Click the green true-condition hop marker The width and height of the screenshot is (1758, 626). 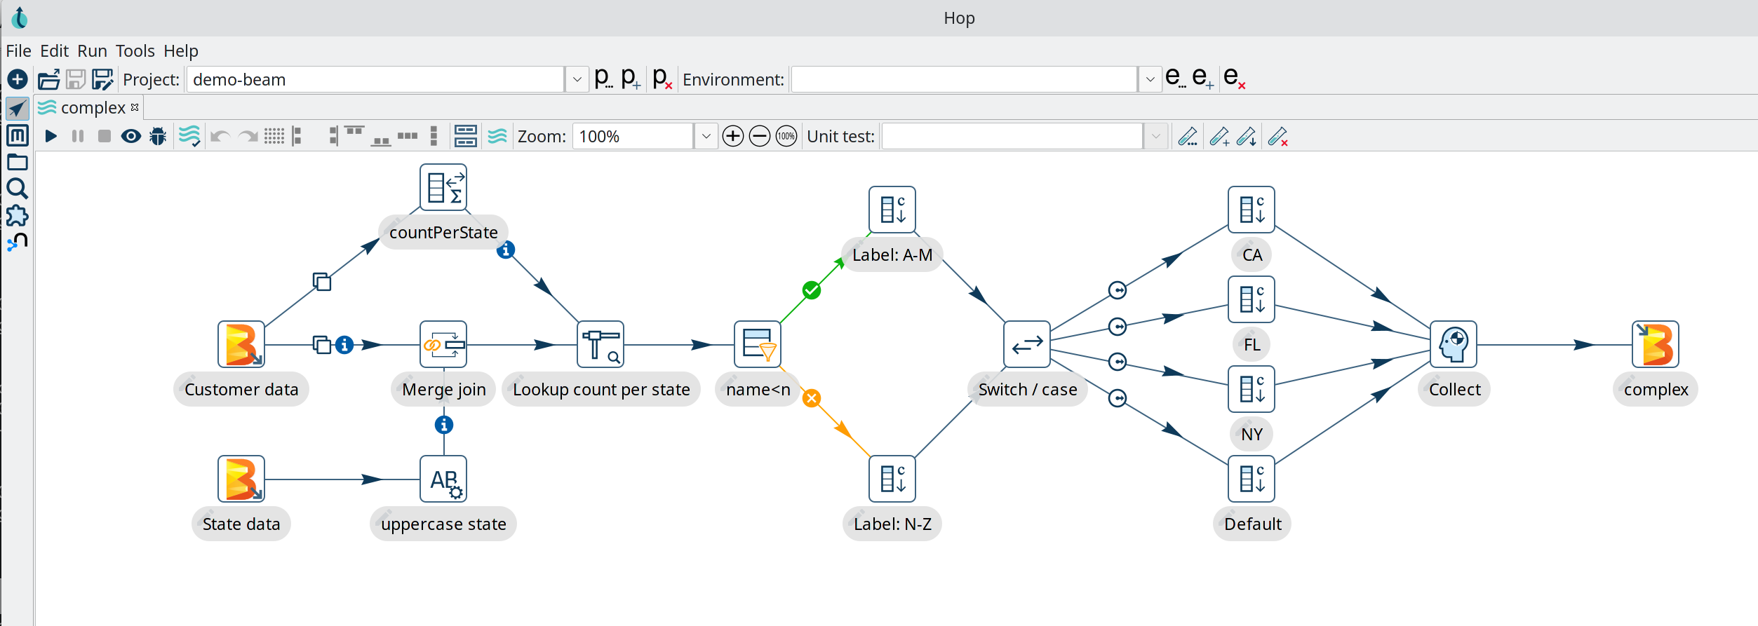coord(812,290)
